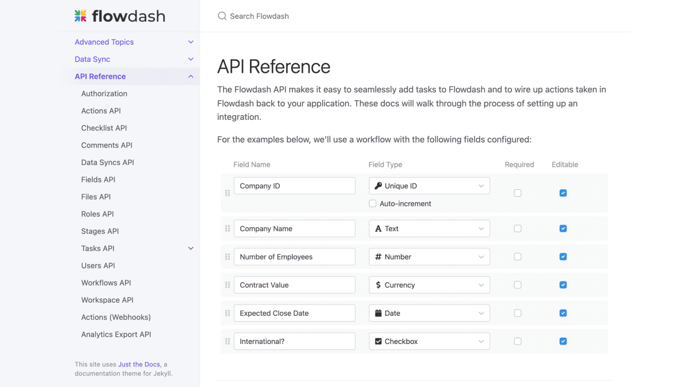Collapse the API Reference chevron
This screenshot has width=688, height=387.
coord(191,76)
